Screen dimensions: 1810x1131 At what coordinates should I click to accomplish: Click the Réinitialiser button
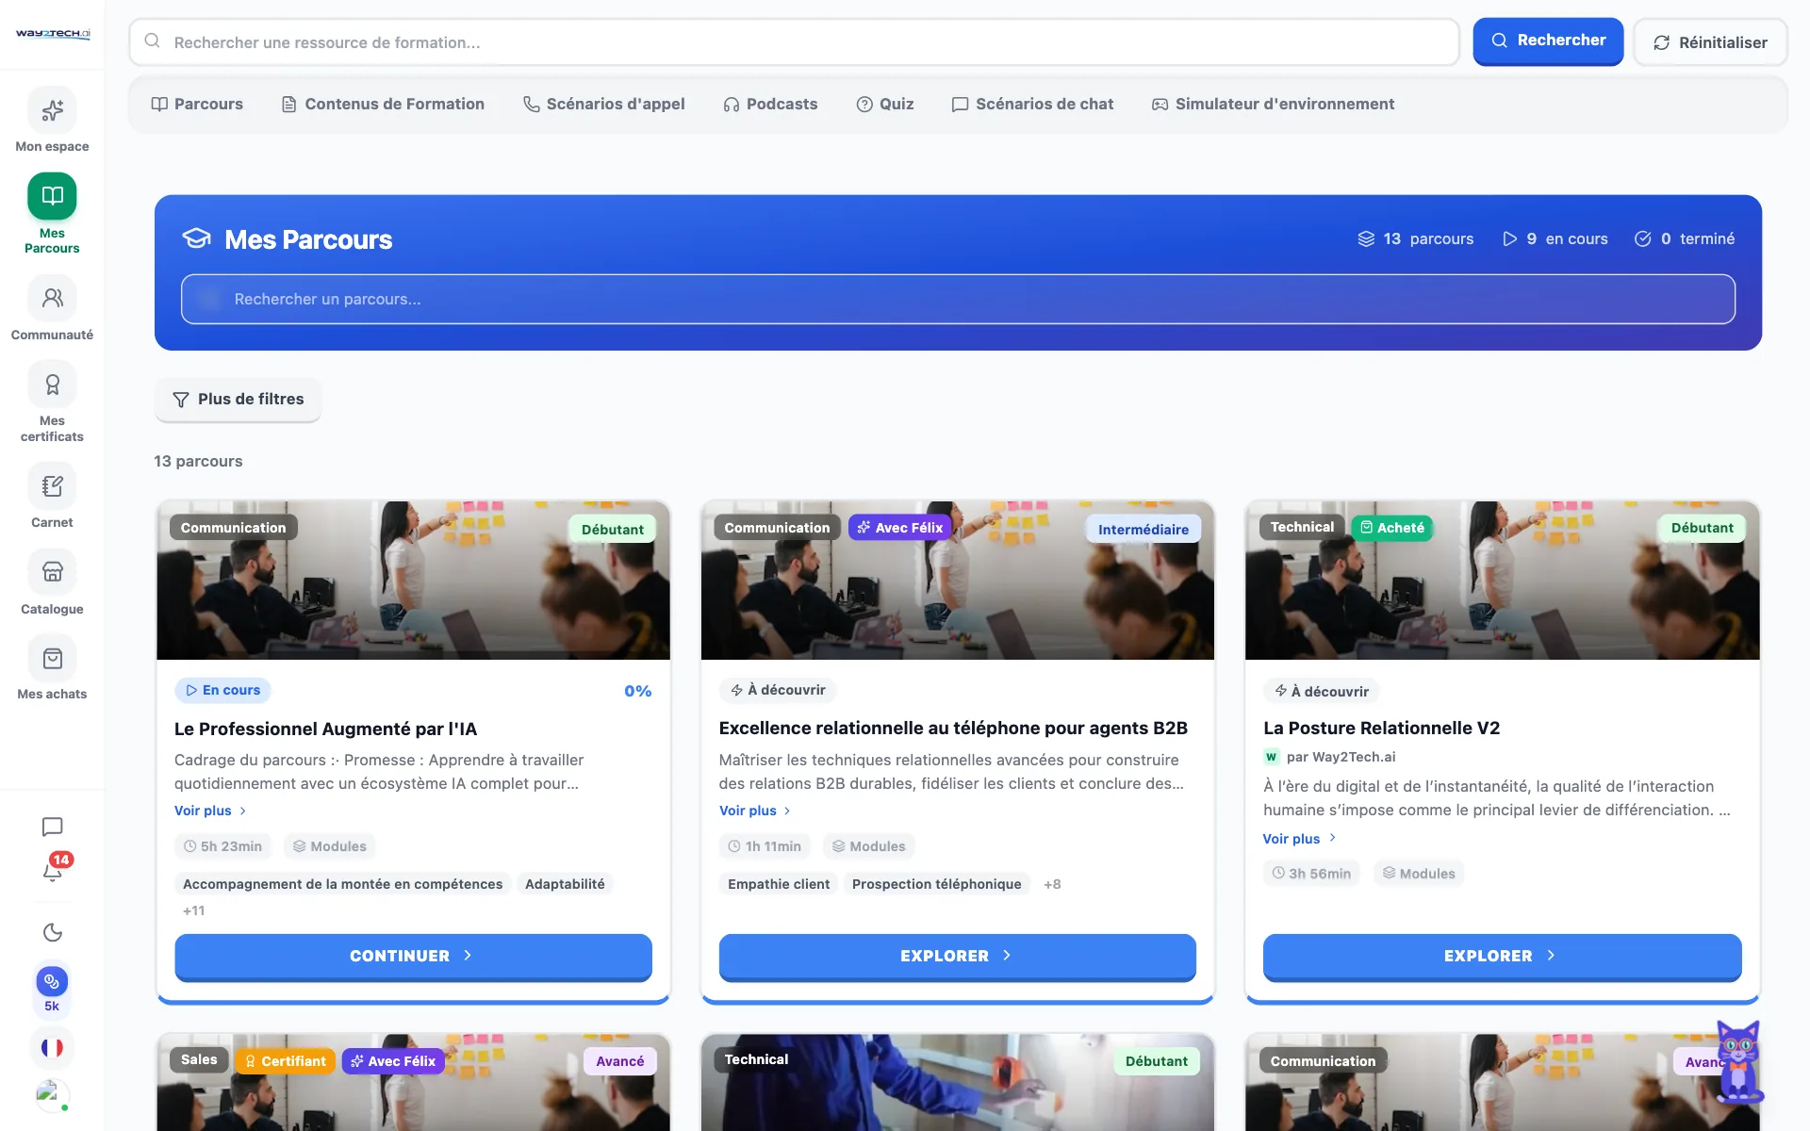point(1710,42)
